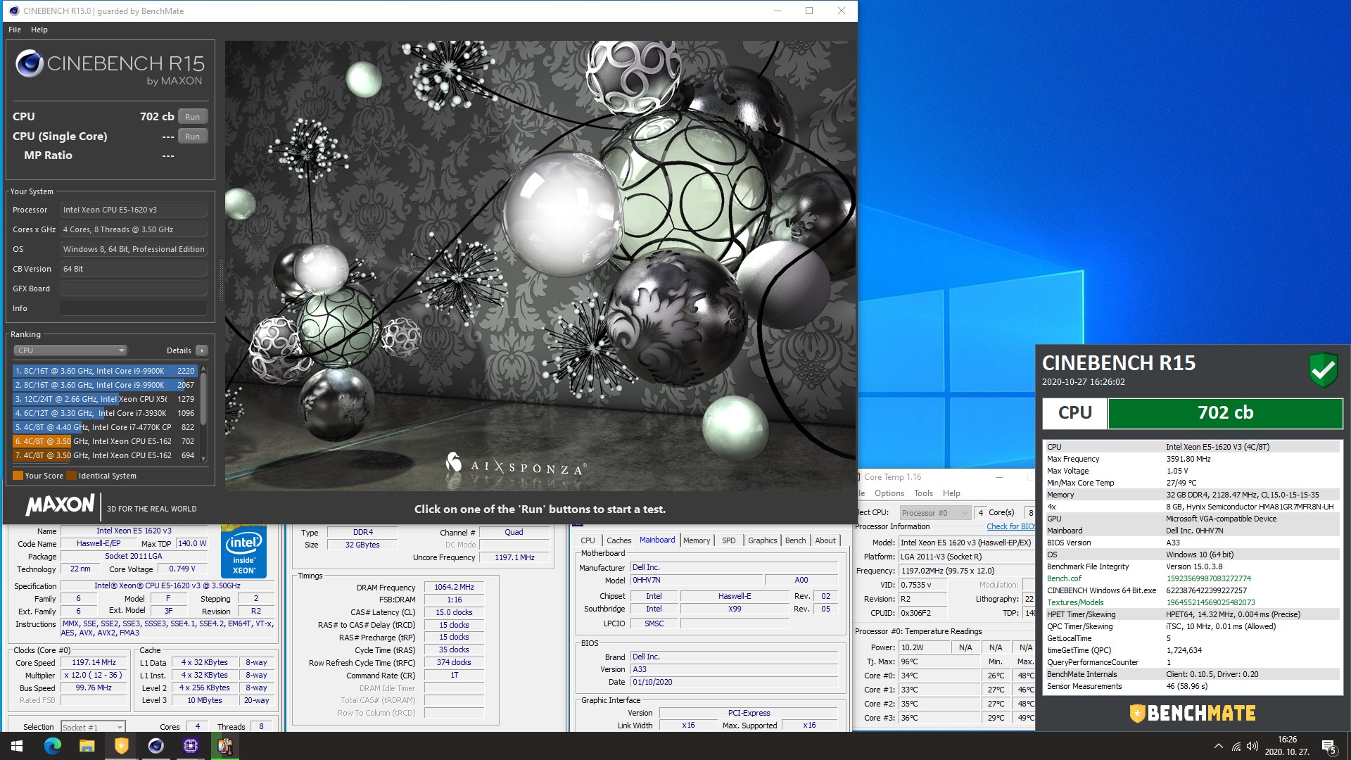This screenshot has height=760, width=1351.
Task: Switch to CPU tab in CPU-Z
Action: tap(588, 540)
